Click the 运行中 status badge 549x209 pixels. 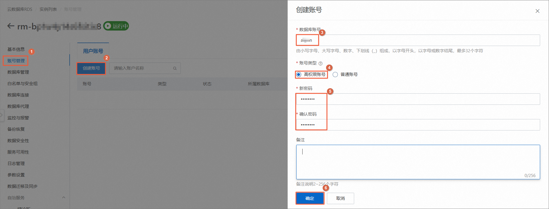[116, 26]
